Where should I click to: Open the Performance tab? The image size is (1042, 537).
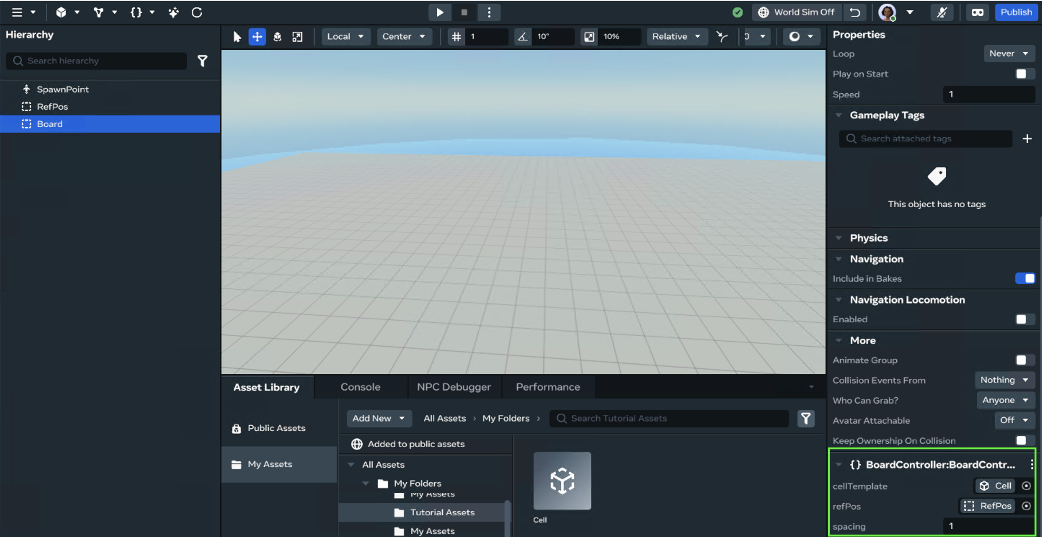coord(548,387)
